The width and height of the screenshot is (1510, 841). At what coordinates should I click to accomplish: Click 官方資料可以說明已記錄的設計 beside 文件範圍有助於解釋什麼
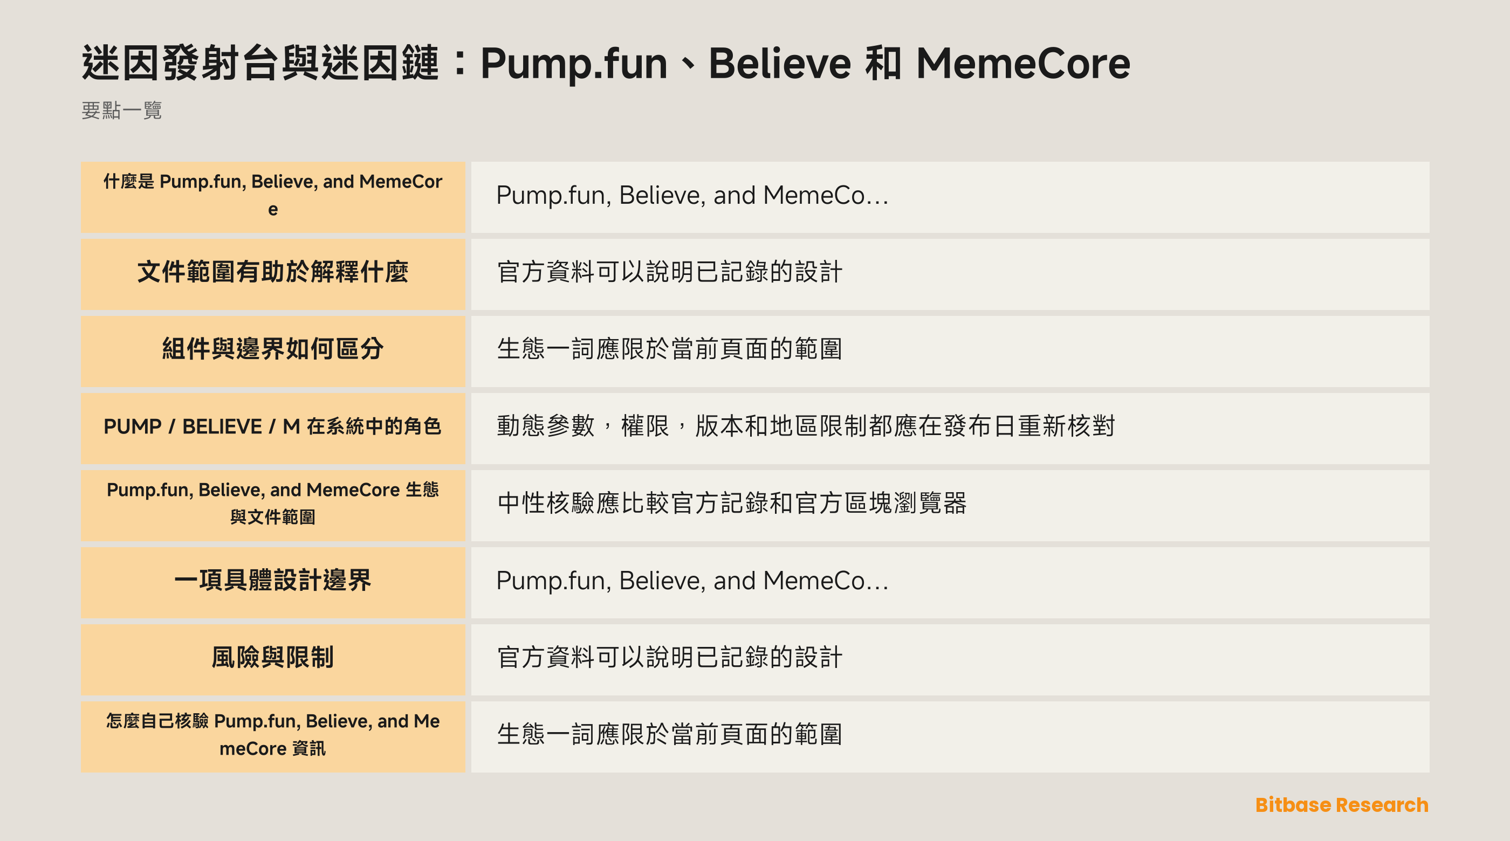[669, 273]
